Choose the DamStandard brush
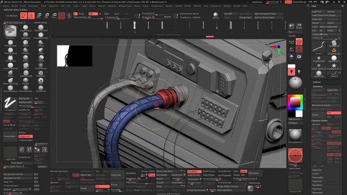Screen dimensions: 347x195 tap(41, 28)
